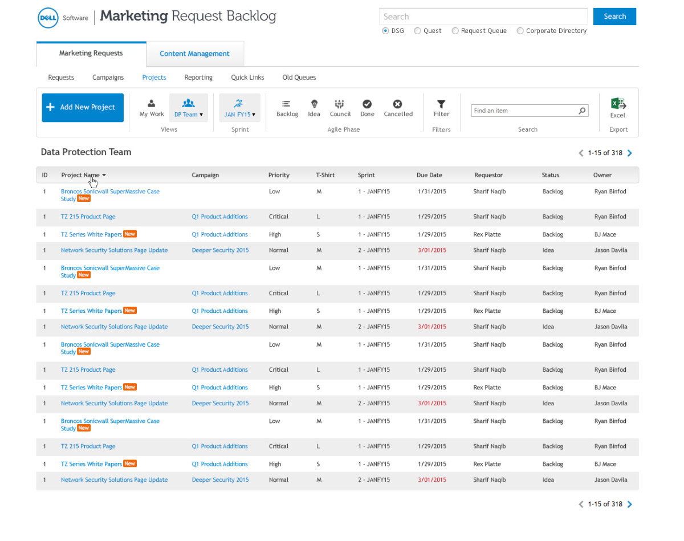Select the Quest search scope

pyautogui.click(x=417, y=31)
